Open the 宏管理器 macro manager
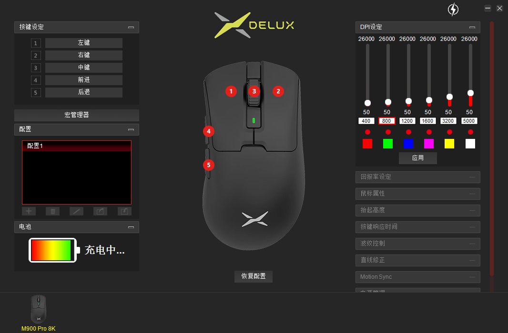The width and height of the screenshot is (508, 333). coord(76,115)
